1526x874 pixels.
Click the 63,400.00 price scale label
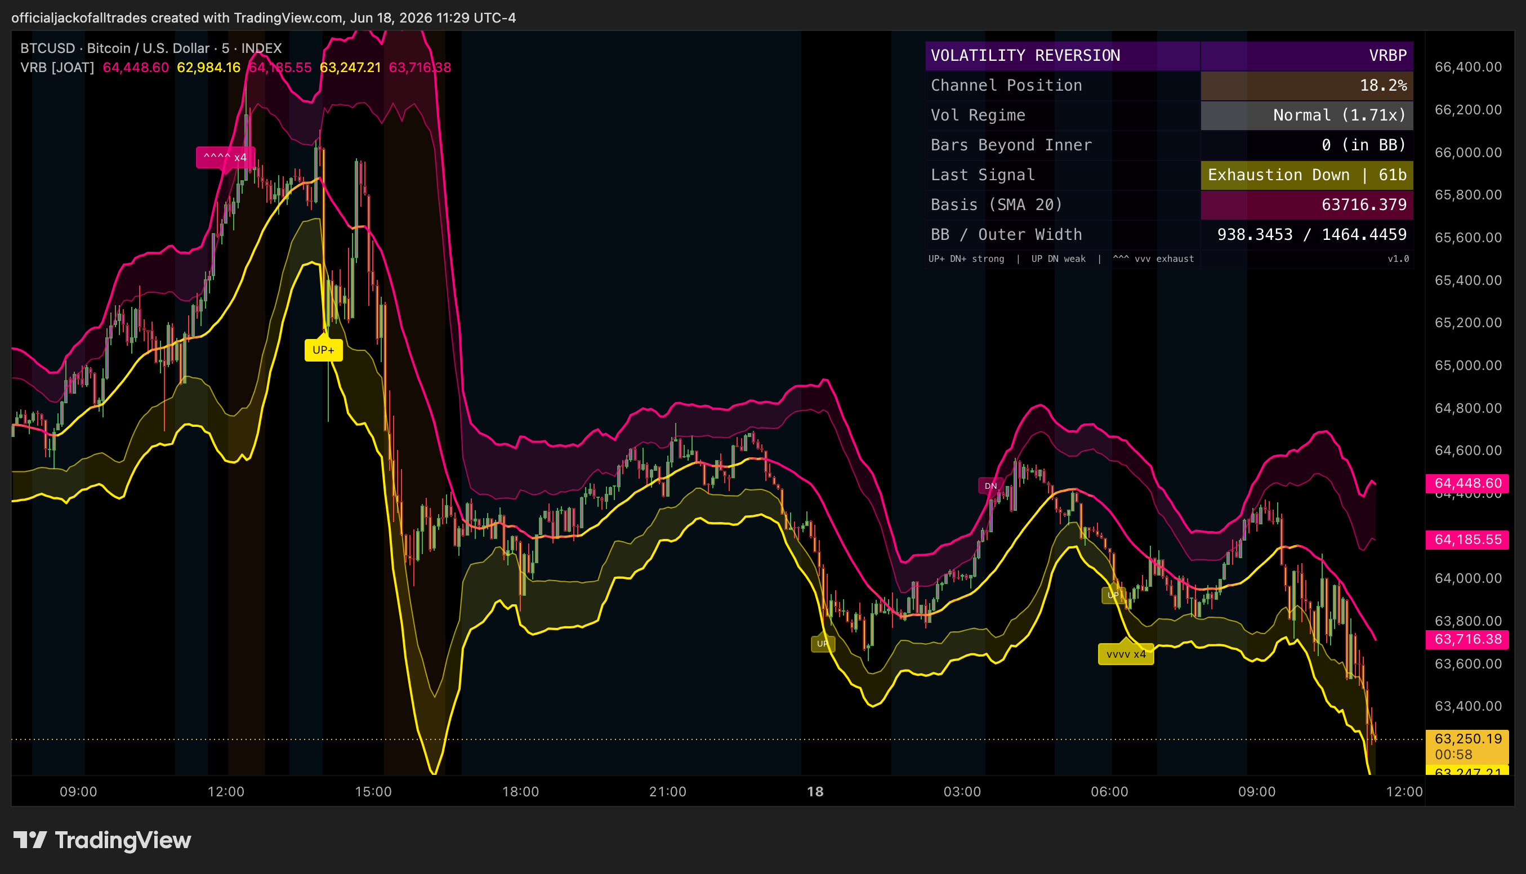[x=1468, y=706]
